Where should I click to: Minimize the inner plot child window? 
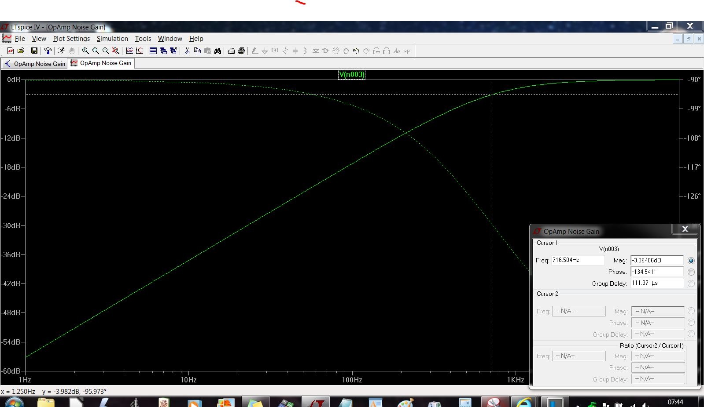[678, 39]
